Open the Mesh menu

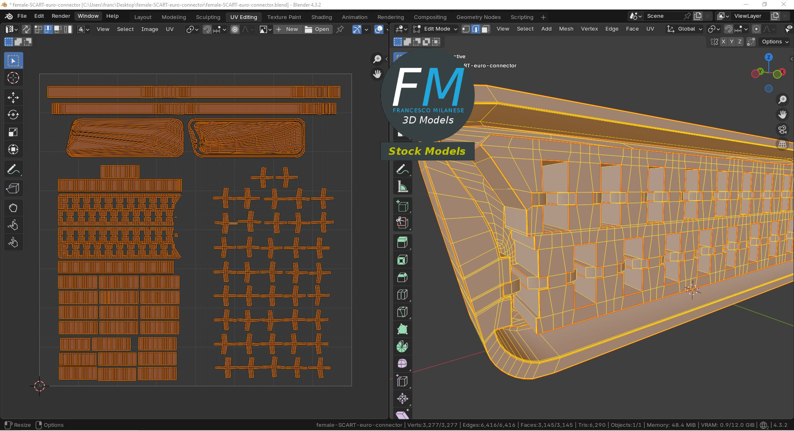point(566,29)
